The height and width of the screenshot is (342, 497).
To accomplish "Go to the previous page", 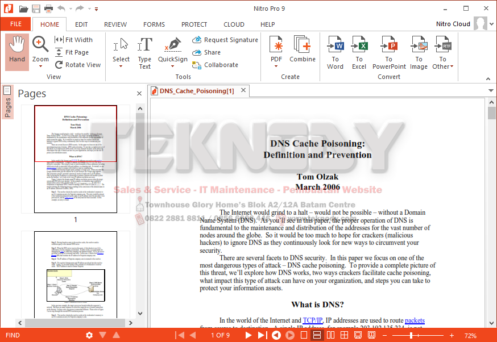I will pos(193,335).
